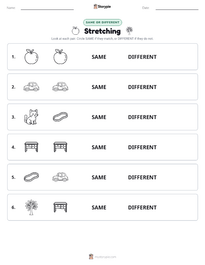Viewport: 205px width, 265px height.
Task: Click the desk picture in row 6
Action: point(60,207)
